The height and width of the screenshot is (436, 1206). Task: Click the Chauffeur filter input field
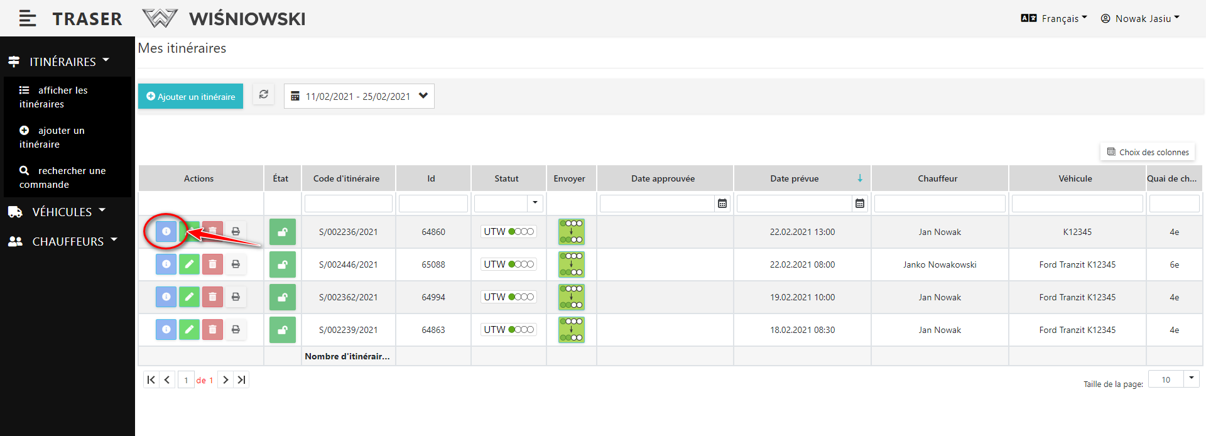940,204
